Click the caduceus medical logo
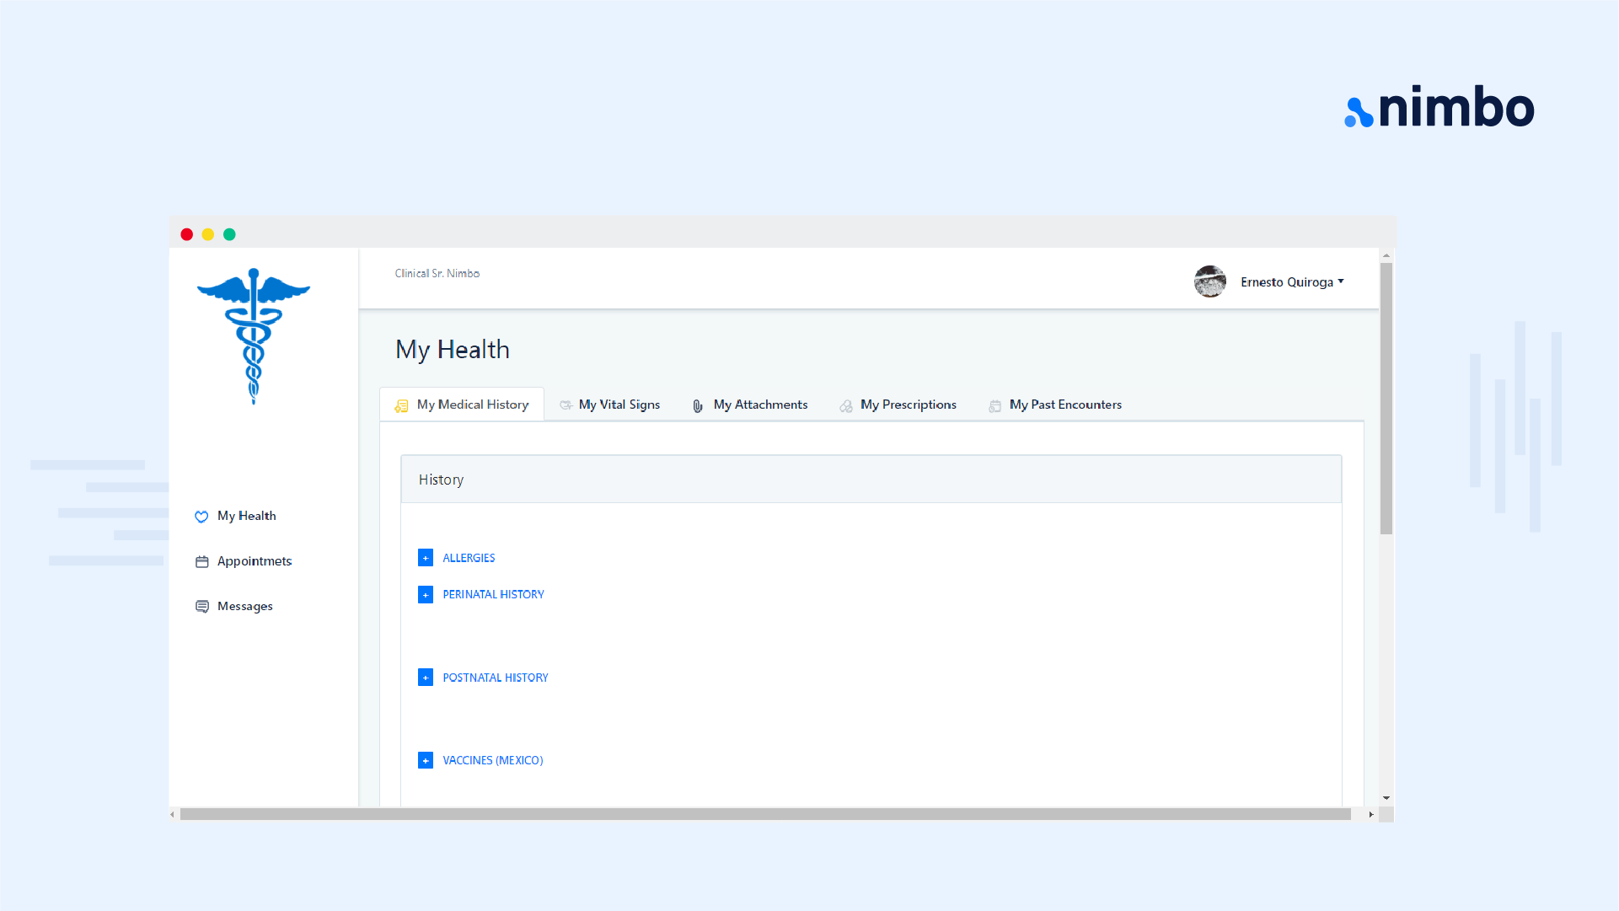1619x911 pixels. click(x=254, y=335)
